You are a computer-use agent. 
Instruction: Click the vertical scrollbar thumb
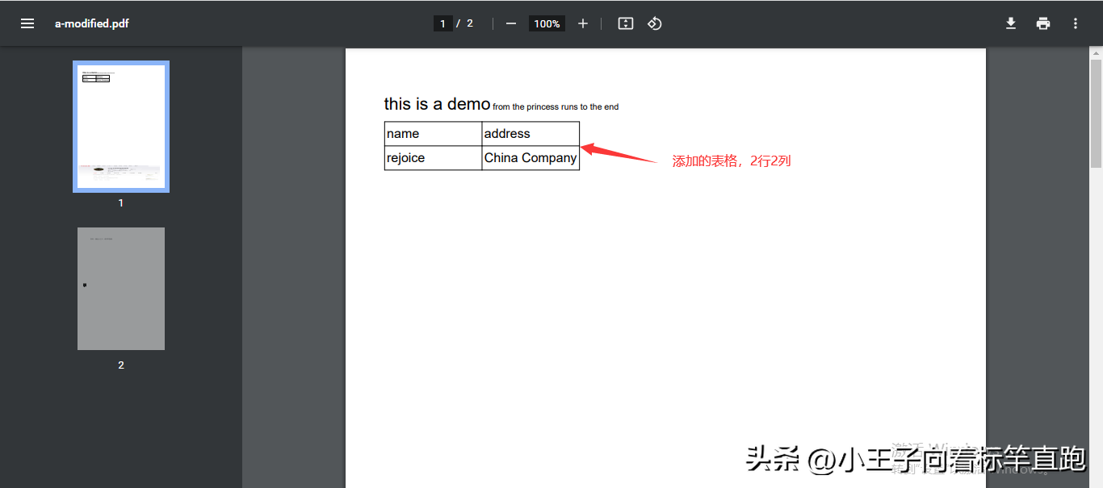coord(1097,113)
